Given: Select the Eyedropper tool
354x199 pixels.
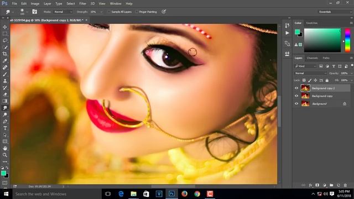Looking at the screenshot, I should [x=5, y=61].
